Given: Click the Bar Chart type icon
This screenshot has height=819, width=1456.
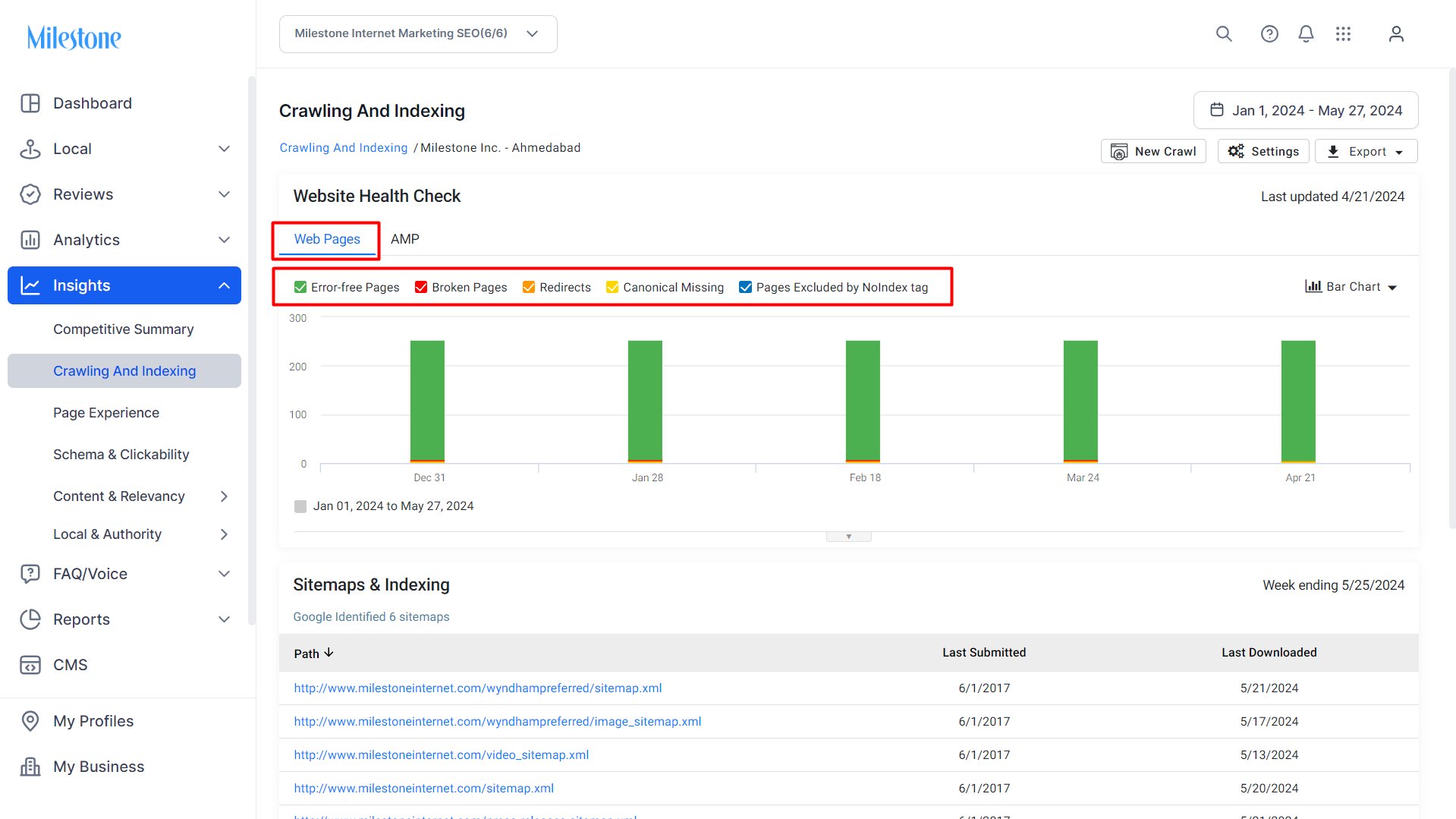Looking at the screenshot, I should (1313, 286).
